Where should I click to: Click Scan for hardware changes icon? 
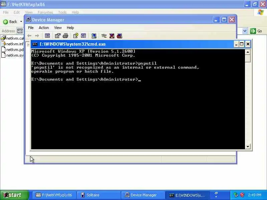pos(94,36)
